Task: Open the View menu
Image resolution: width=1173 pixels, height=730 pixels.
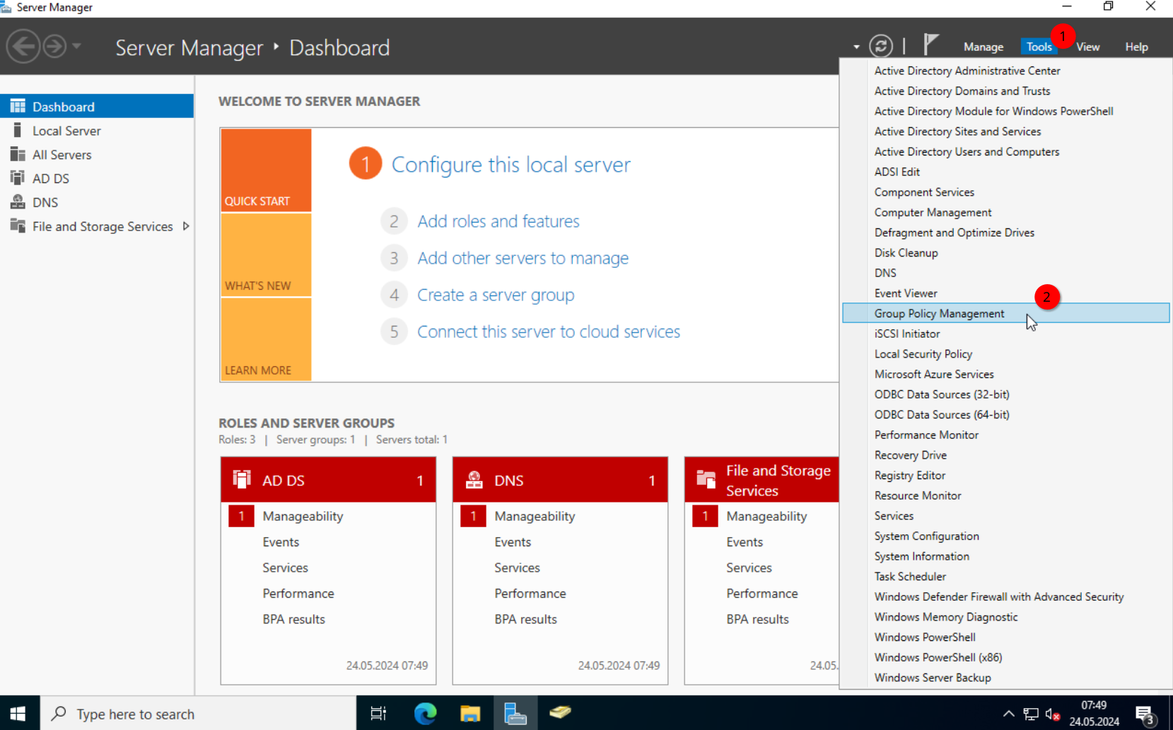Action: [1087, 47]
